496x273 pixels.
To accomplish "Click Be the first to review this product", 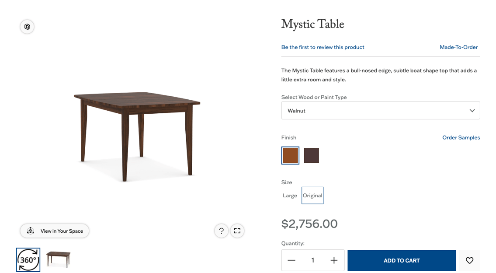I will [323, 47].
